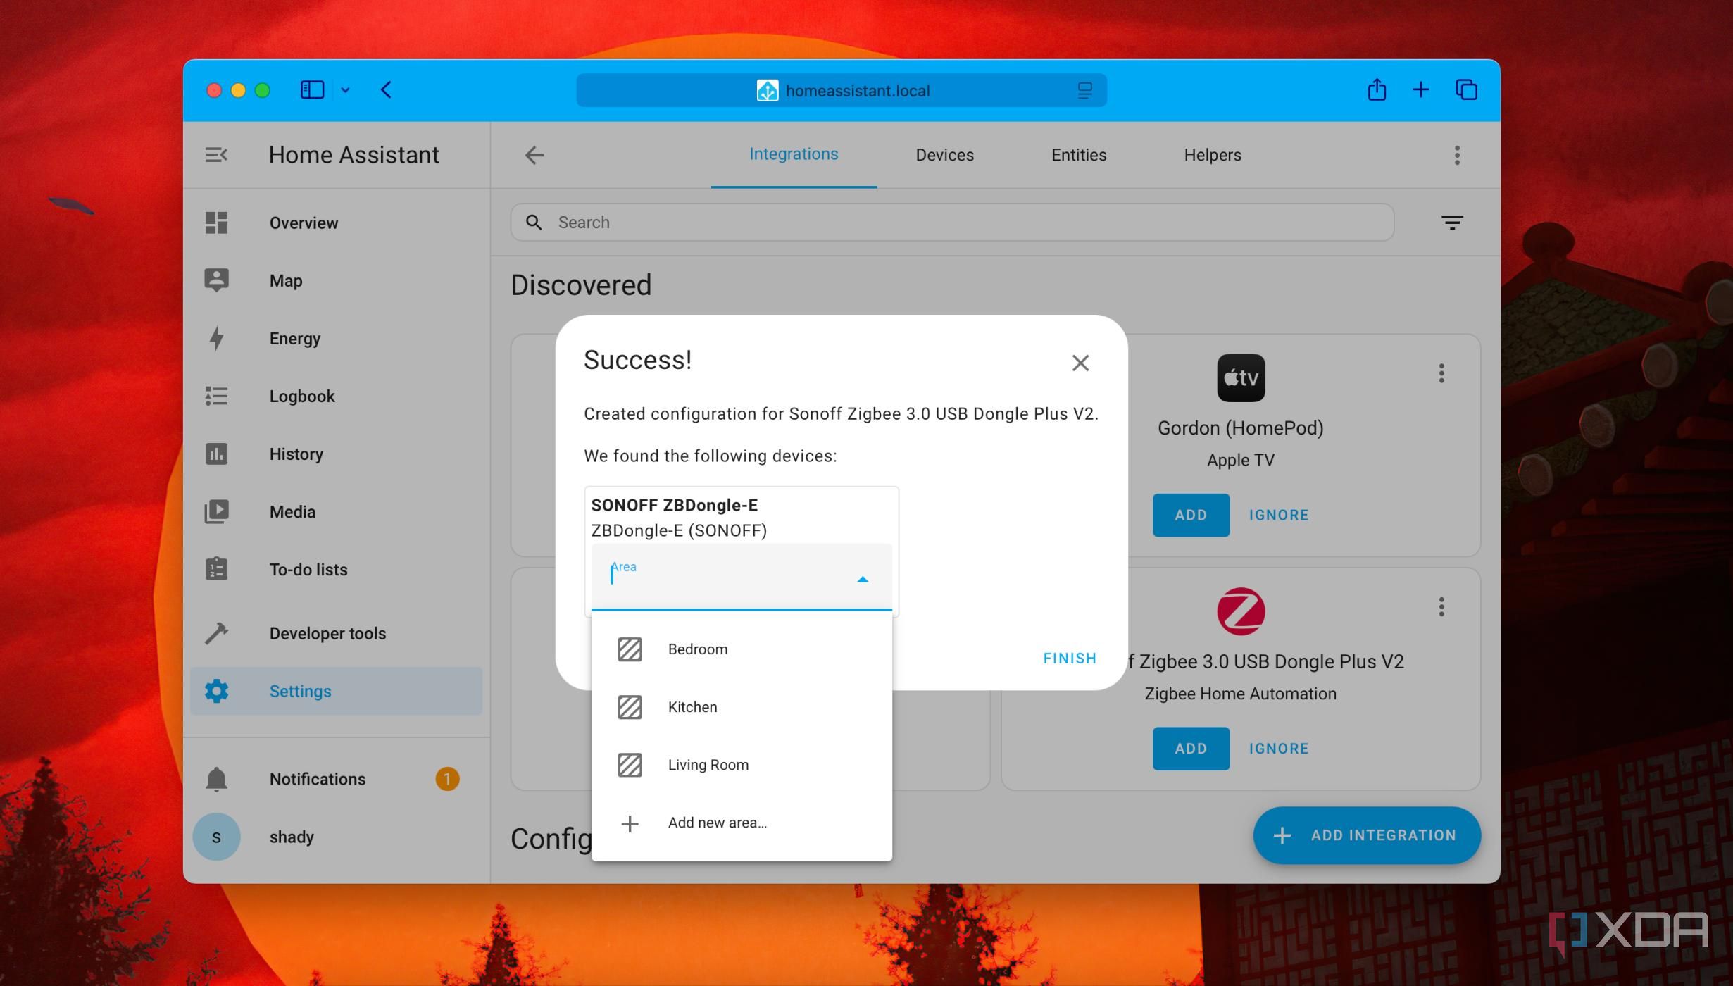The height and width of the screenshot is (986, 1733).
Task: Open the Logbook sidebar item
Action: [x=337, y=396]
